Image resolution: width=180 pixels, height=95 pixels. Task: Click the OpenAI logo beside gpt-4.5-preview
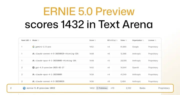[33, 67]
